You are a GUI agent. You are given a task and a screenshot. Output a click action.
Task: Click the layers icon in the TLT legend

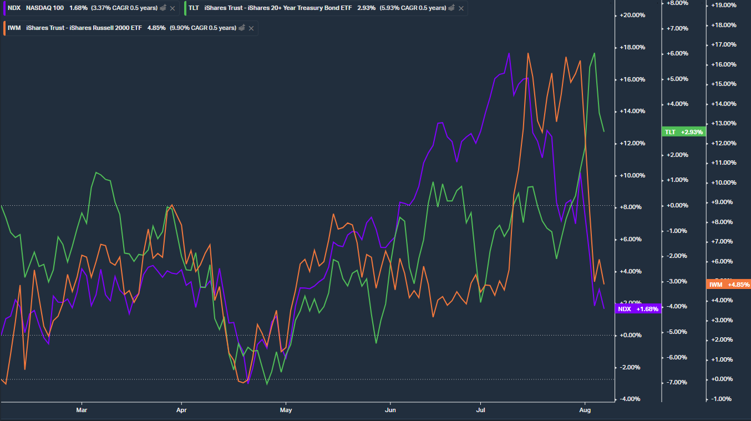tap(453, 8)
